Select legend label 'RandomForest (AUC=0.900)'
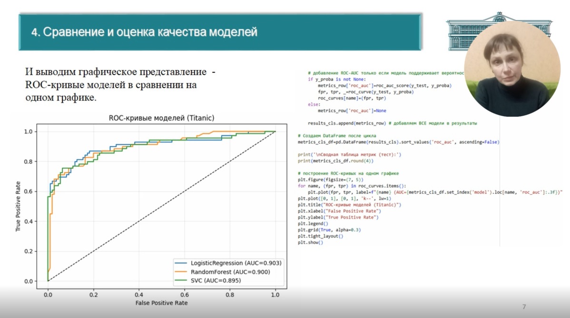 [230, 272]
